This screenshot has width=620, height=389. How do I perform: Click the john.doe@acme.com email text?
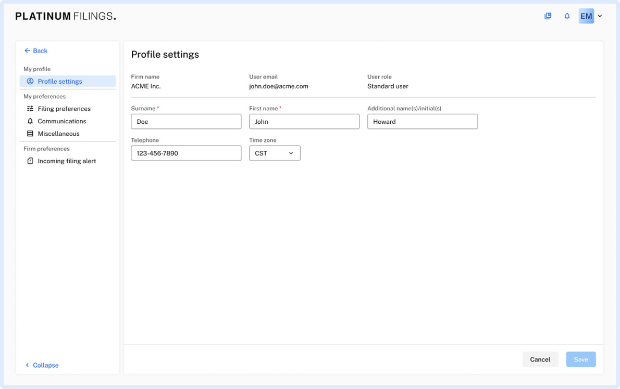(278, 86)
